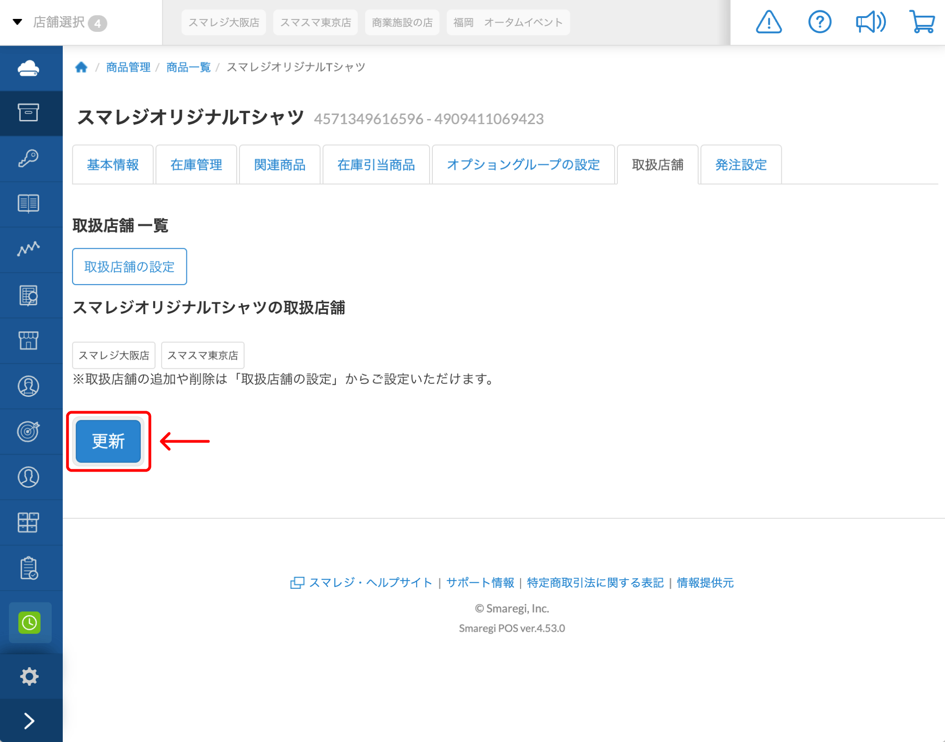Open the megaphone announcements icon
This screenshot has width=945, height=742.
pyautogui.click(x=870, y=22)
